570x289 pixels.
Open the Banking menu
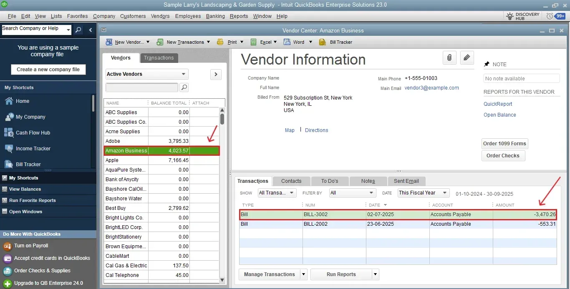[x=215, y=16]
